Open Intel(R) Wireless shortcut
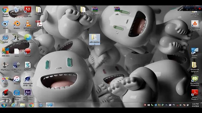The width and height of the screenshot is (202, 113). coord(195,53)
